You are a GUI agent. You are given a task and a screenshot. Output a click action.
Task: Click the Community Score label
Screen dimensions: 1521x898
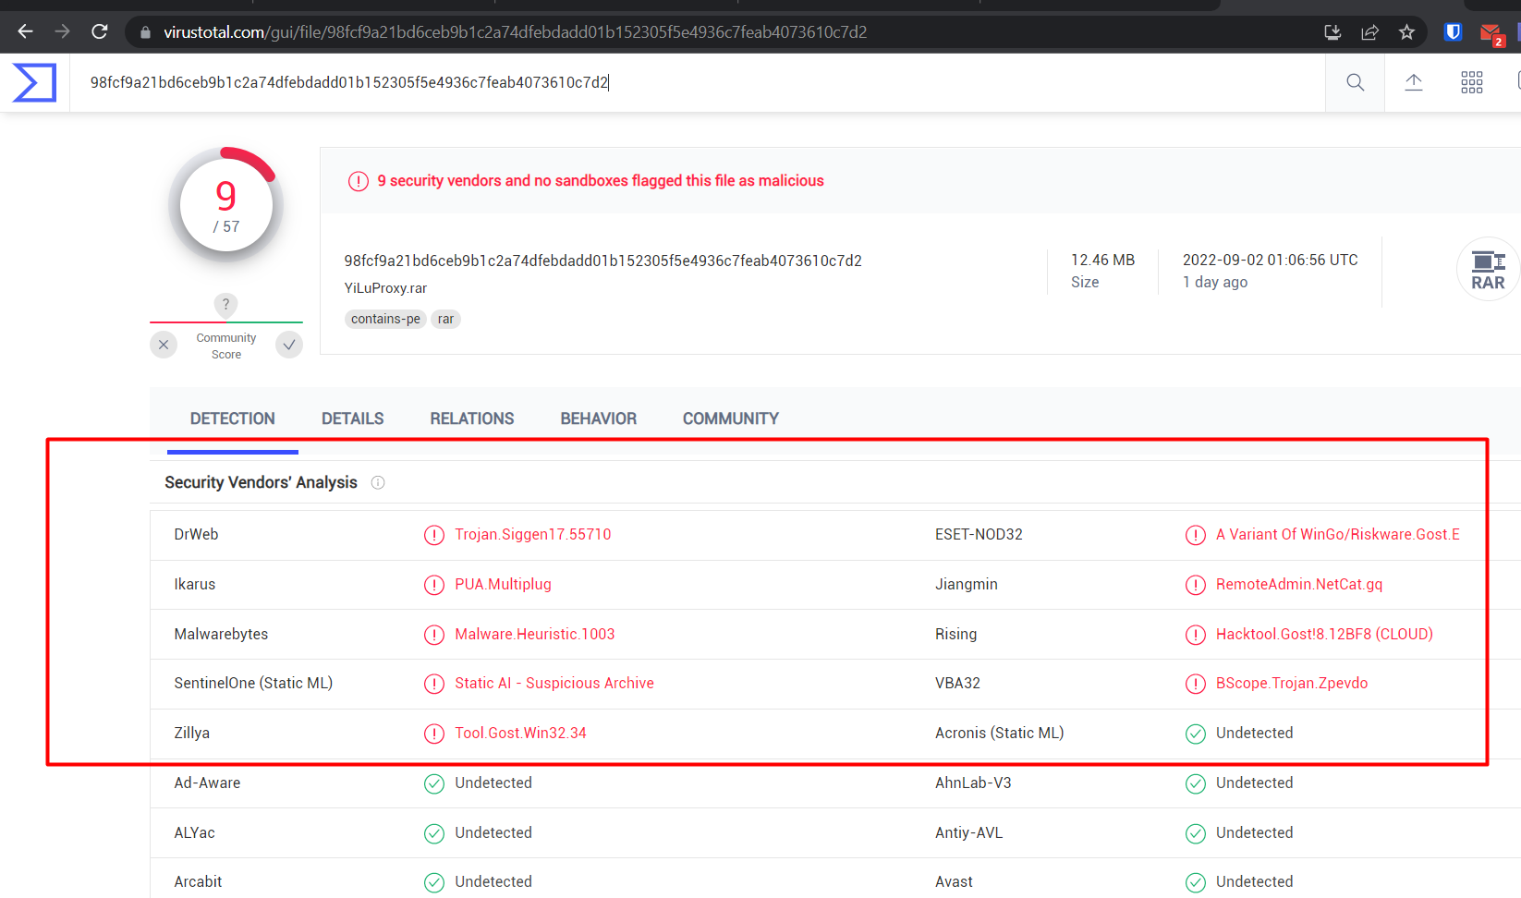coord(226,346)
